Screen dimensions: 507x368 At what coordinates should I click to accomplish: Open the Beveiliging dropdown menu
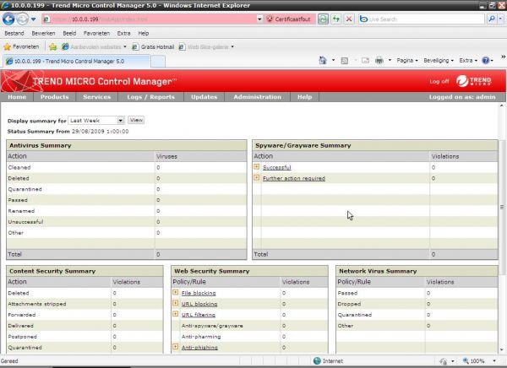coord(439,61)
